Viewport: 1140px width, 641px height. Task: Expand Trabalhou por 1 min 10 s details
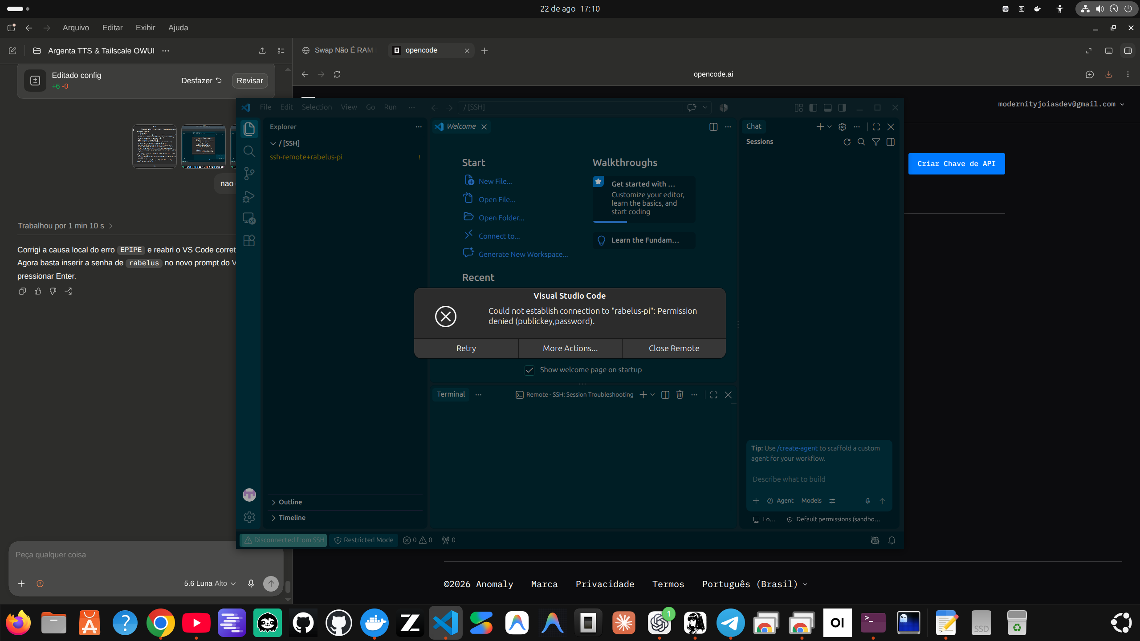65,226
